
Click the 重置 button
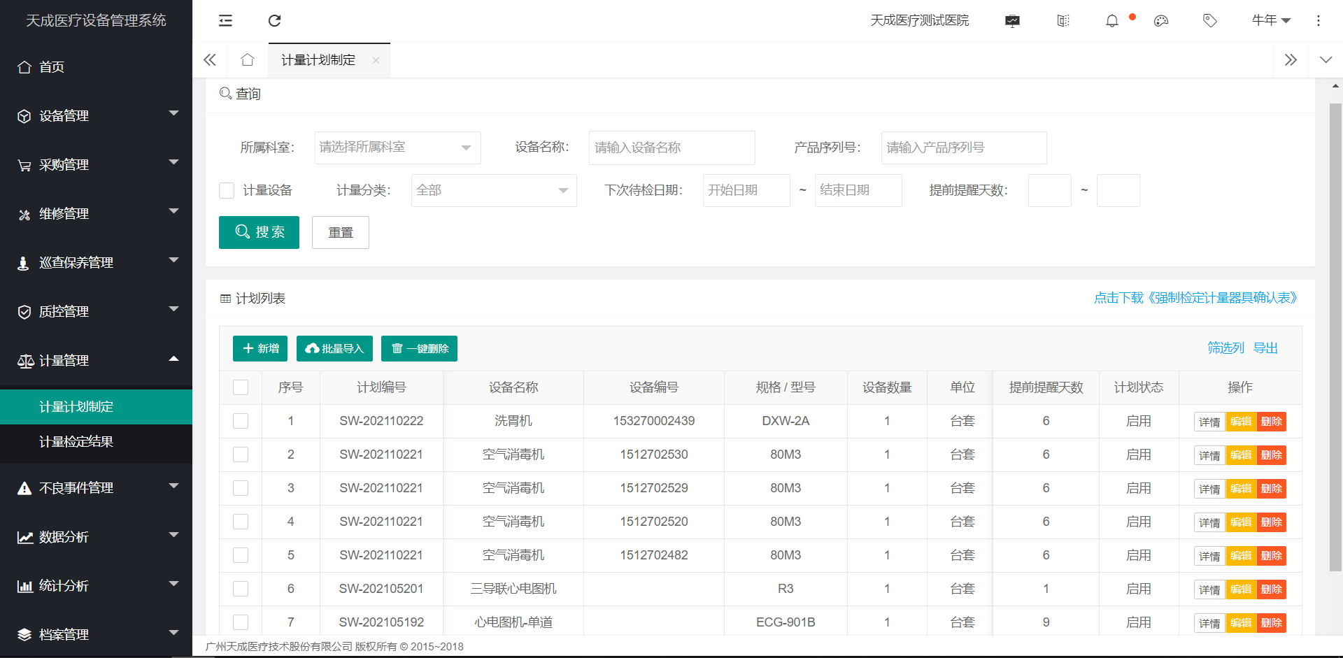click(341, 232)
